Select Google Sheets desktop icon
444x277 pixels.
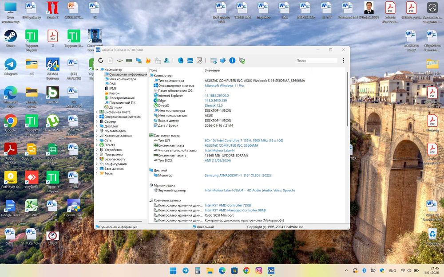[53, 153]
